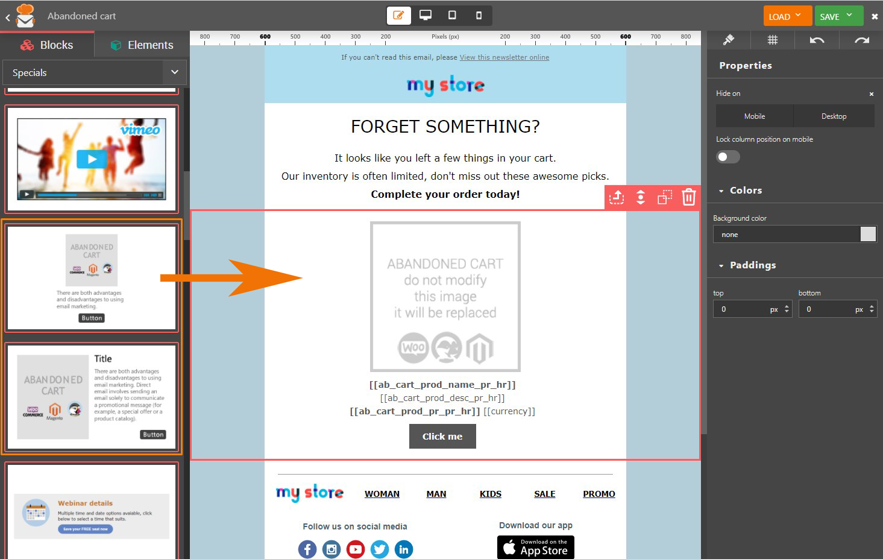883x559 pixels.
Task: Toggle the grid icon in properties toolbar
Action: tap(773, 40)
